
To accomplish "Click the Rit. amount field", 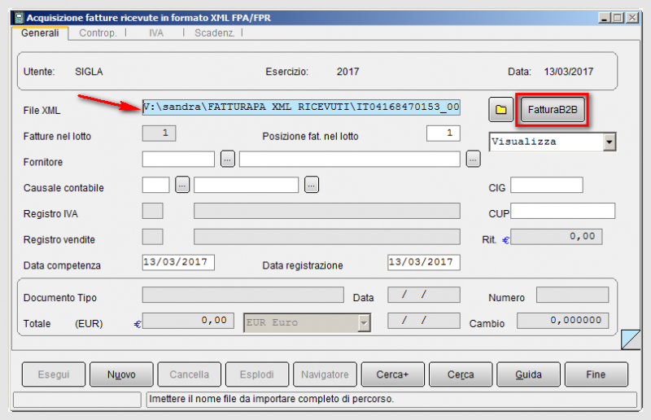I will tap(557, 237).
